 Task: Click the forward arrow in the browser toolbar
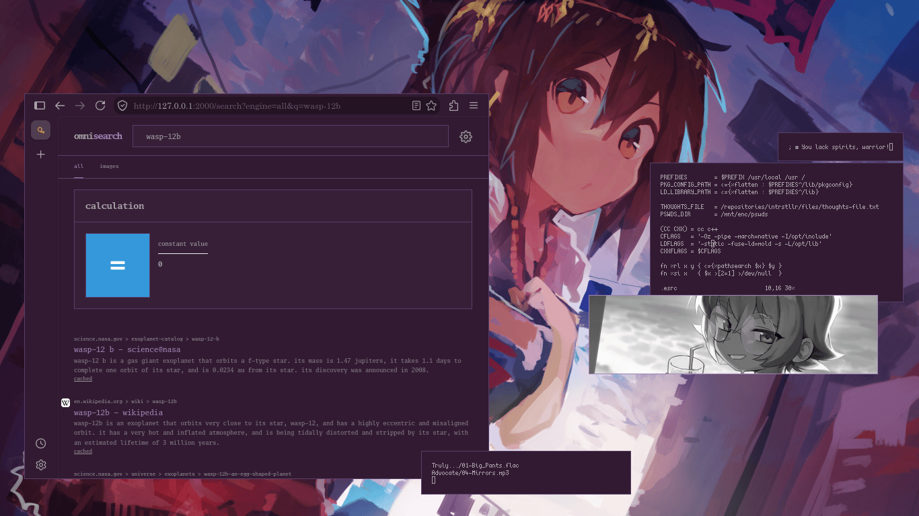click(x=80, y=105)
